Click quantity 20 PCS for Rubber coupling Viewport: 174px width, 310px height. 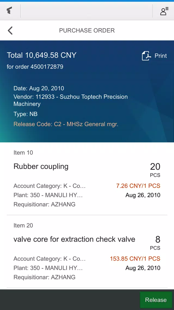click(x=155, y=170)
